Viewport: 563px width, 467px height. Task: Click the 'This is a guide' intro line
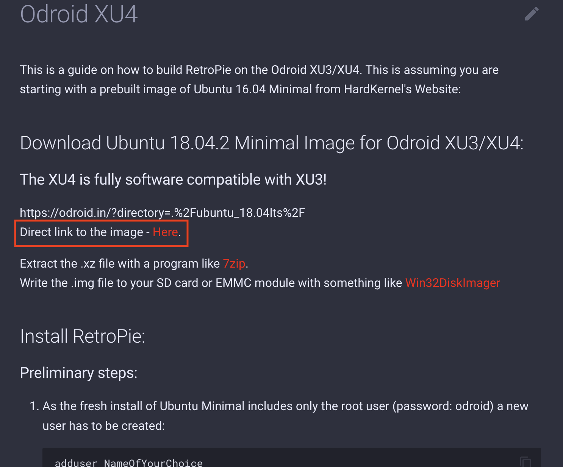pos(259,70)
